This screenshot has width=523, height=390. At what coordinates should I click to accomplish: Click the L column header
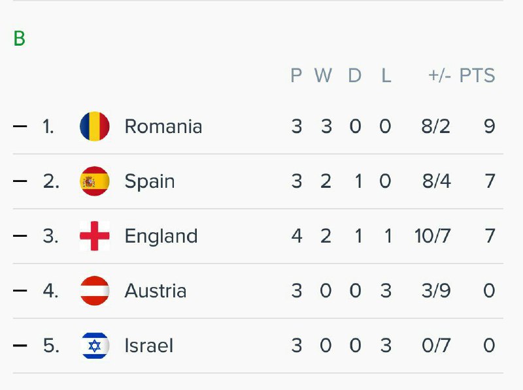click(386, 76)
